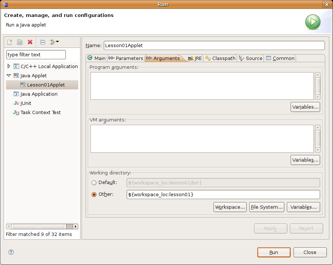Switch to the Parameters tab
Image resolution: width=333 pixels, height=265 pixels.
pos(126,58)
